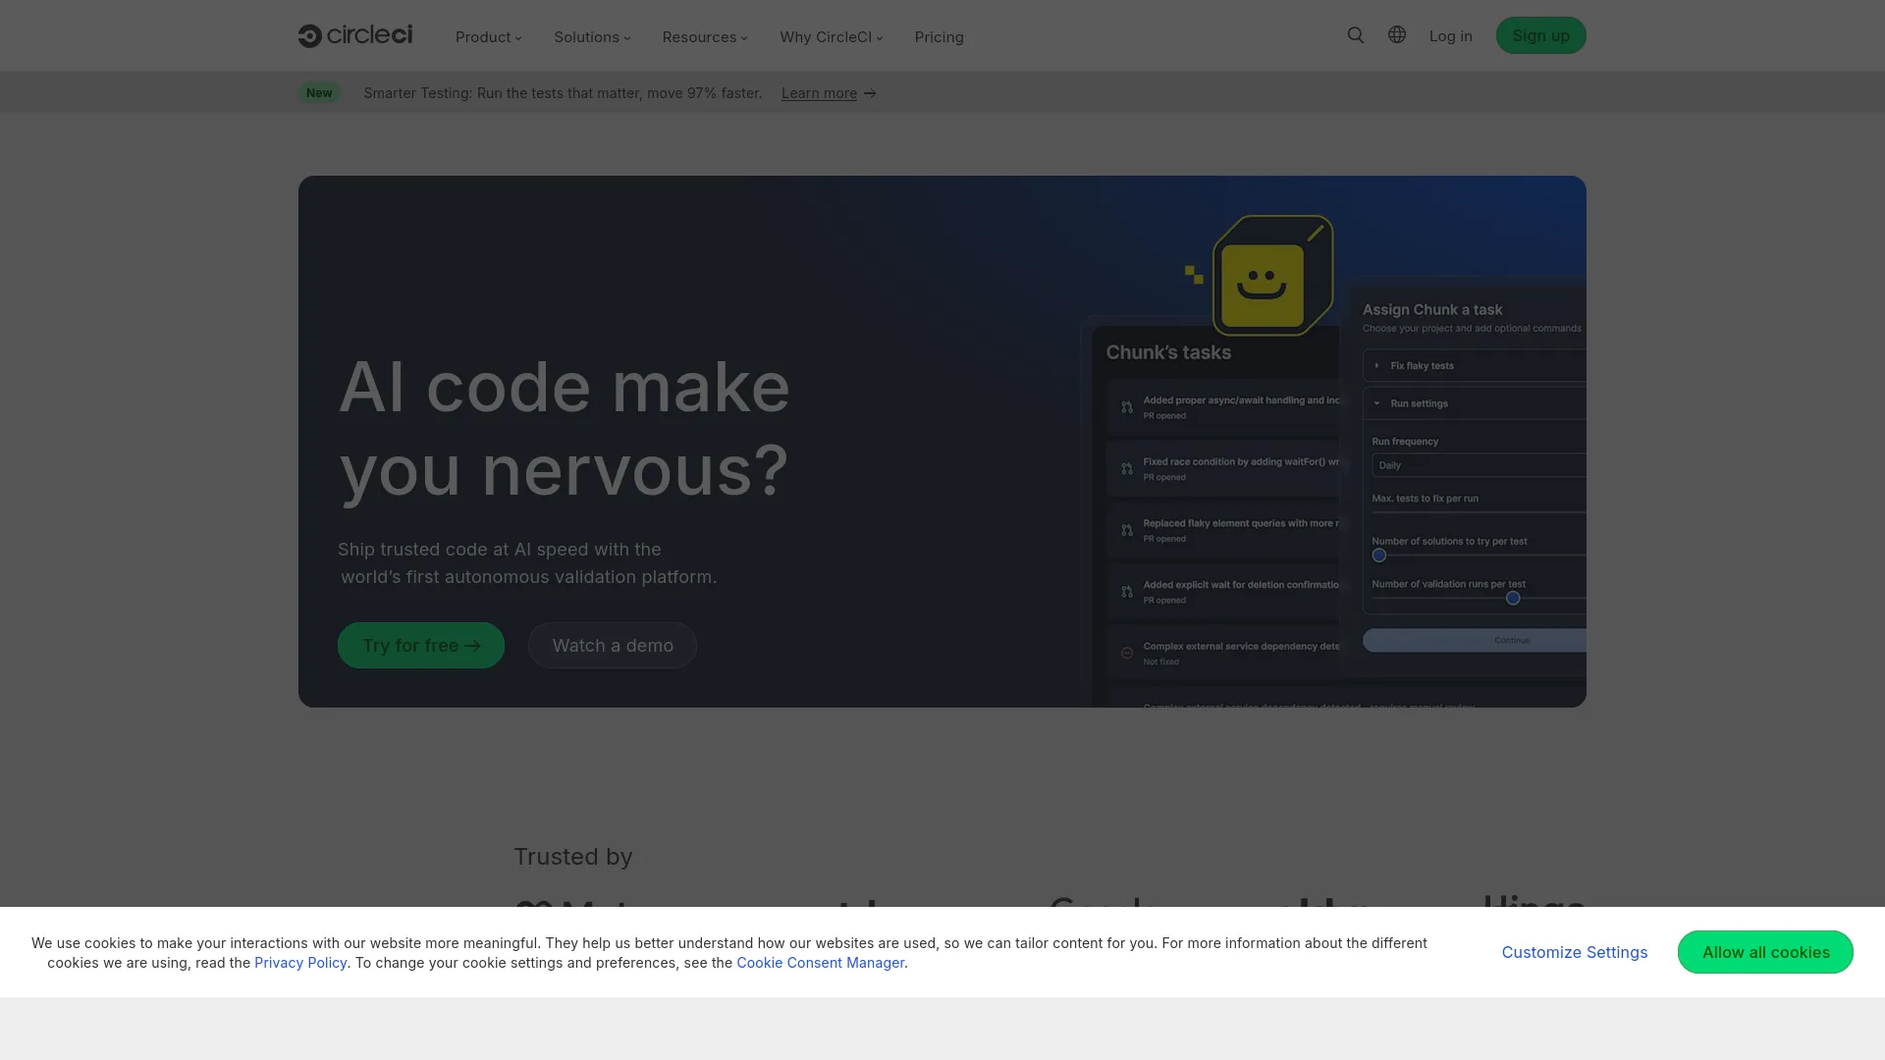Select 'Complex external service dependency' Not fixed row
Image resolution: width=1885 pixels, height=1060 pixels.
pyautogui.click(x=1223, y=653)
